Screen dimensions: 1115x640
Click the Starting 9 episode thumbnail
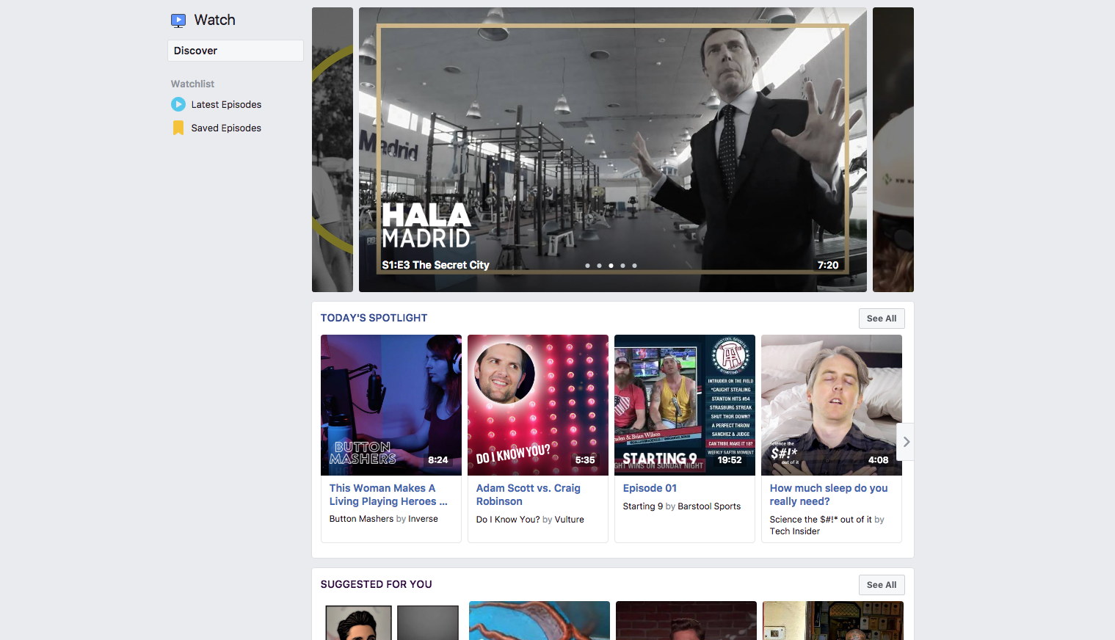pos(684,404)
